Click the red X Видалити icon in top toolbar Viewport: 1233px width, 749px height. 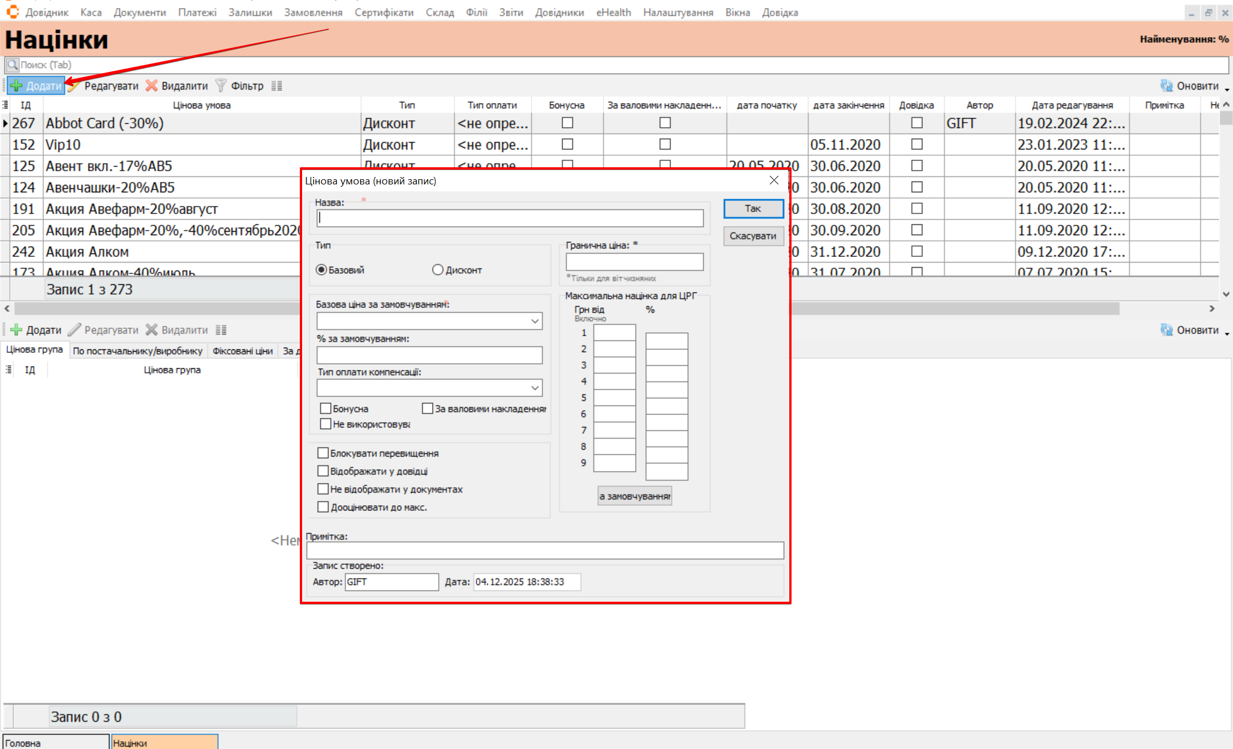tap(151, 86)
